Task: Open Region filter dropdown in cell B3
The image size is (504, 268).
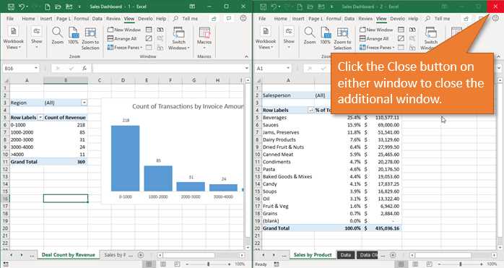Action: click(x=84, y=103)
